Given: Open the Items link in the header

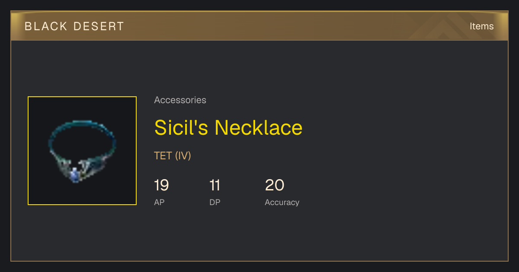Looking at the screenshot, I should (x=481, y=26).
